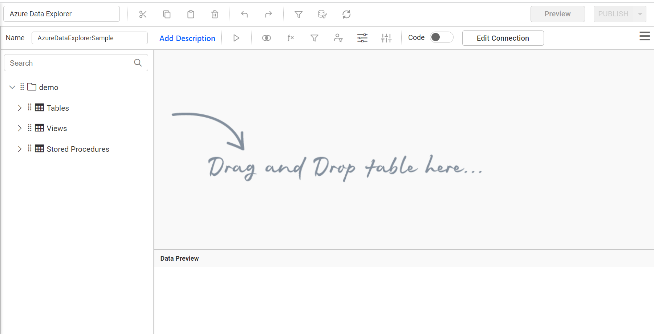654x334 pixels.
Task: Grab the drag handle beside demo
Action: point(22,87)
